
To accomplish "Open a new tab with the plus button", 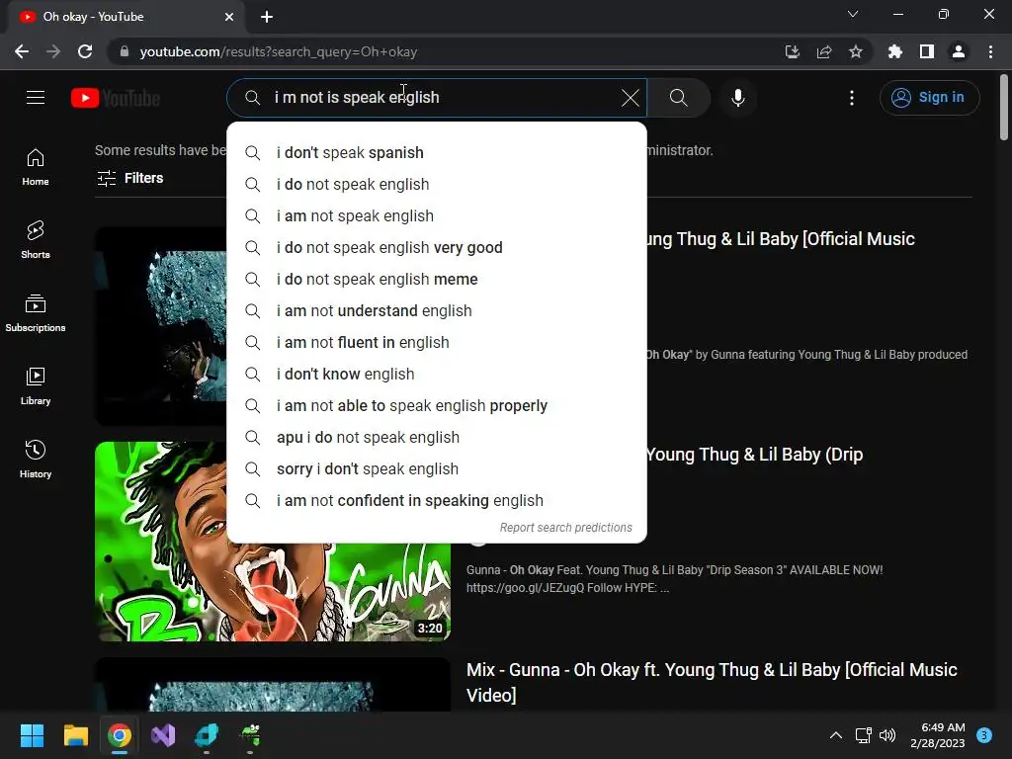I will [267, 17].
